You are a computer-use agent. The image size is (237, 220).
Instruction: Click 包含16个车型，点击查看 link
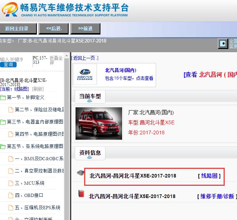[129, 78]
